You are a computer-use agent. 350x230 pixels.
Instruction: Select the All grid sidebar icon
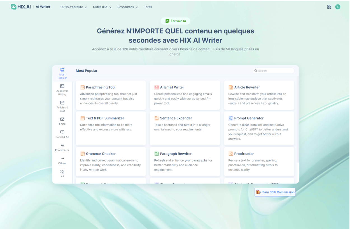tap(62, 172)
